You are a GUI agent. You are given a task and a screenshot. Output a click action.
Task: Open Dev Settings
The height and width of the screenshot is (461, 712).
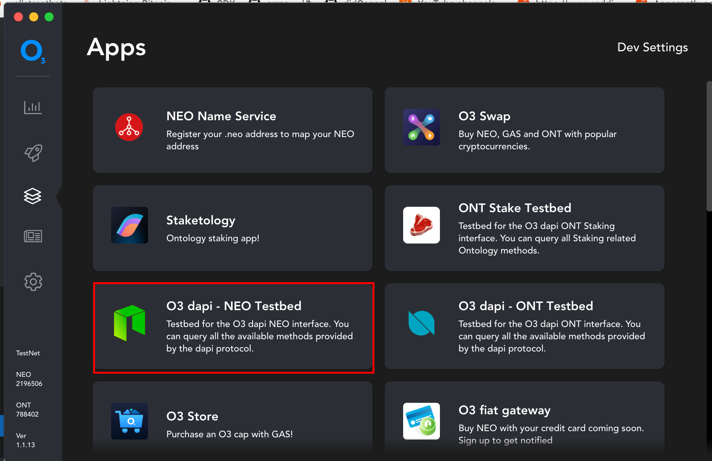tap(653, 47)
